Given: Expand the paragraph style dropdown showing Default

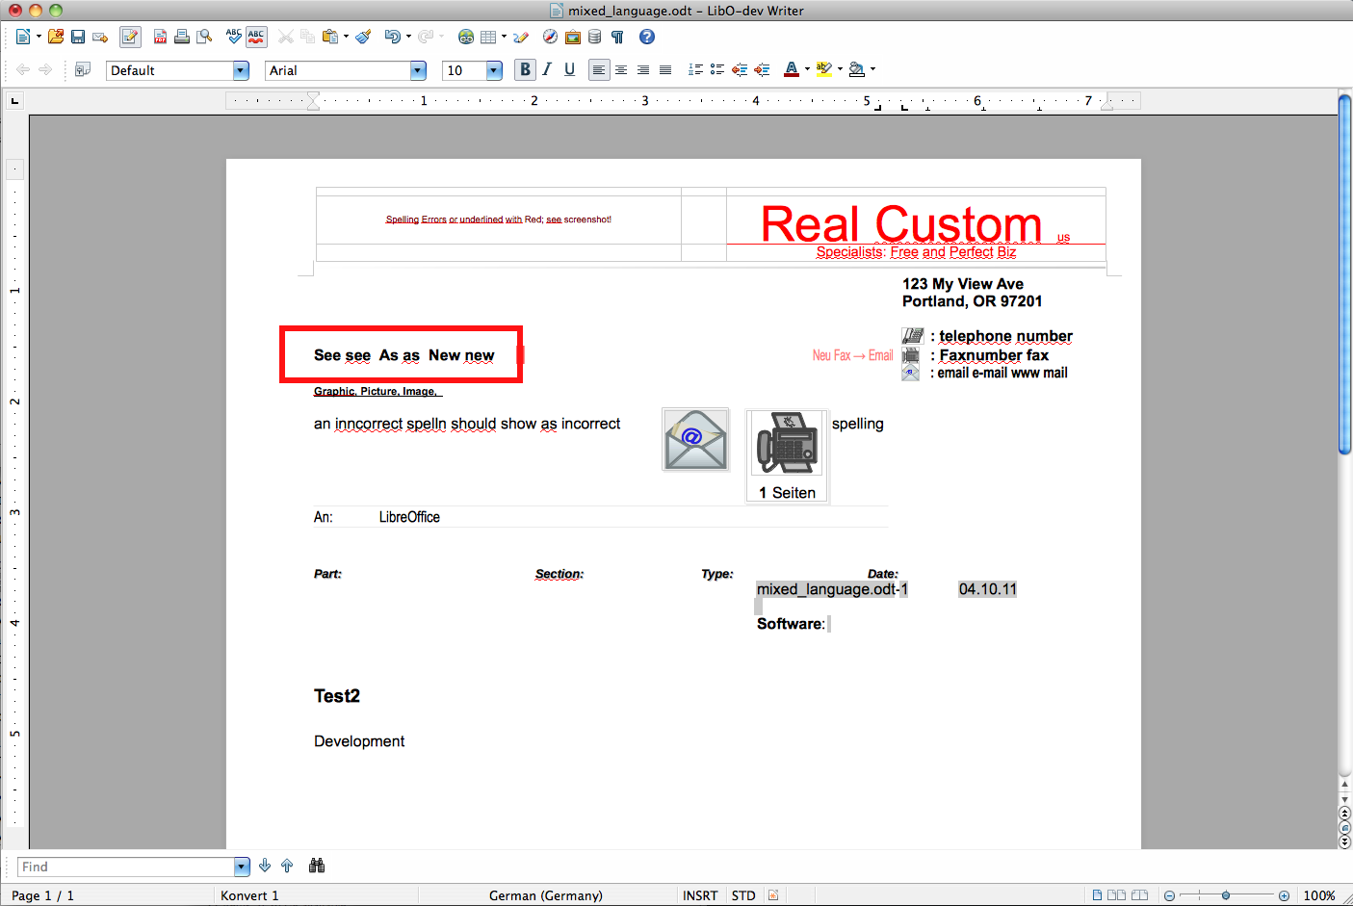Looking at the screenshot, I should [x=241, y=70].
